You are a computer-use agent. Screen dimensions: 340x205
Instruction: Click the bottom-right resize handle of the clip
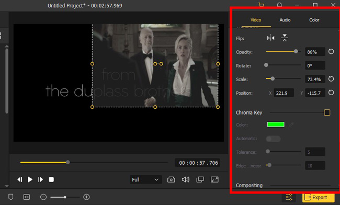pos(218,107)
